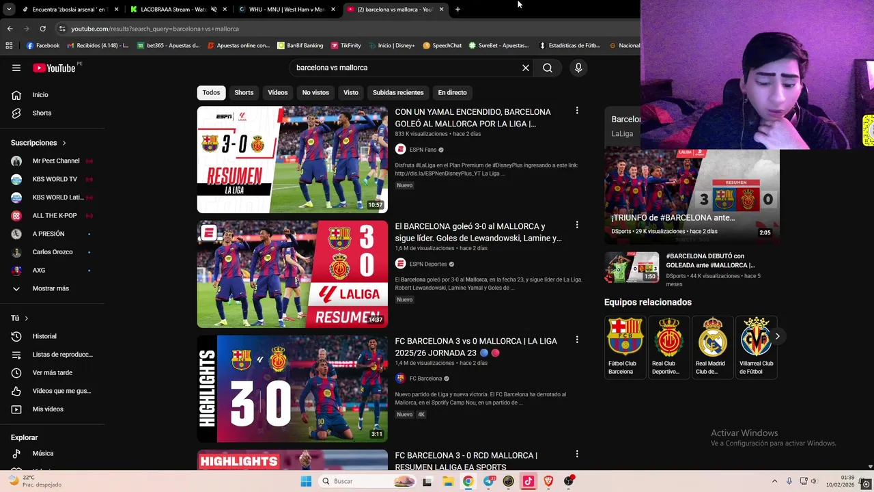Clear the search box with X icon

tap(526, 68)
